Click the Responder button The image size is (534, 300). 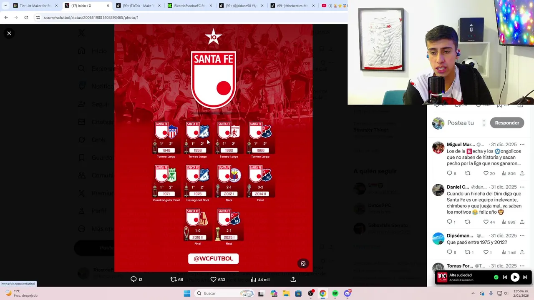507,123
